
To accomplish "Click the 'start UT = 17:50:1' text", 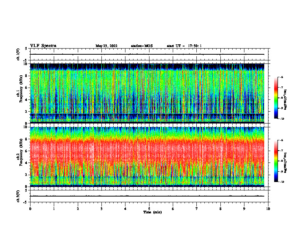I will tap(184, 46).
